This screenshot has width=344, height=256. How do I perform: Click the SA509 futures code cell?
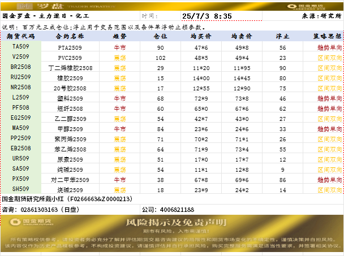(x=21, y=168)
